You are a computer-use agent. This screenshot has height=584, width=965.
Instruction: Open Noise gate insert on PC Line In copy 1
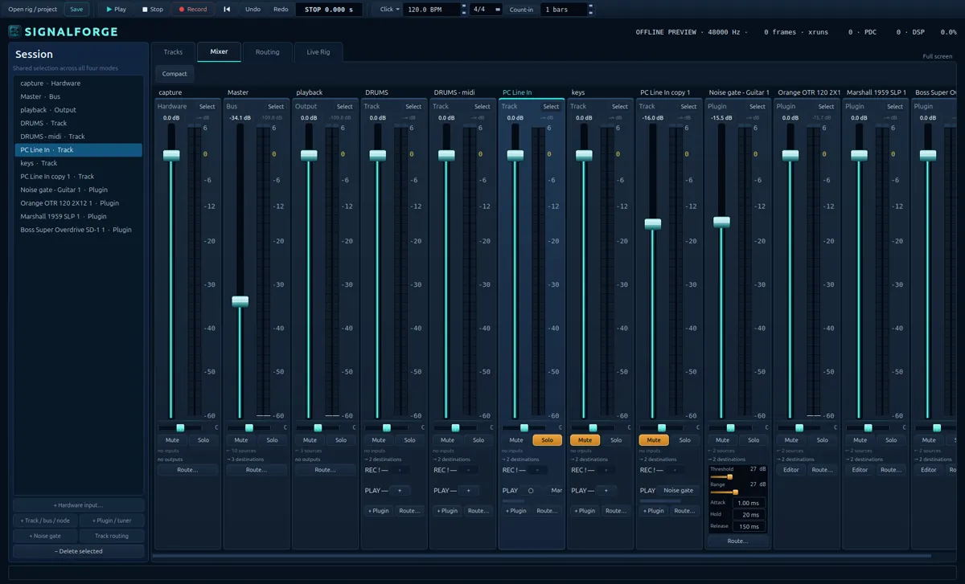pos(678,490)
